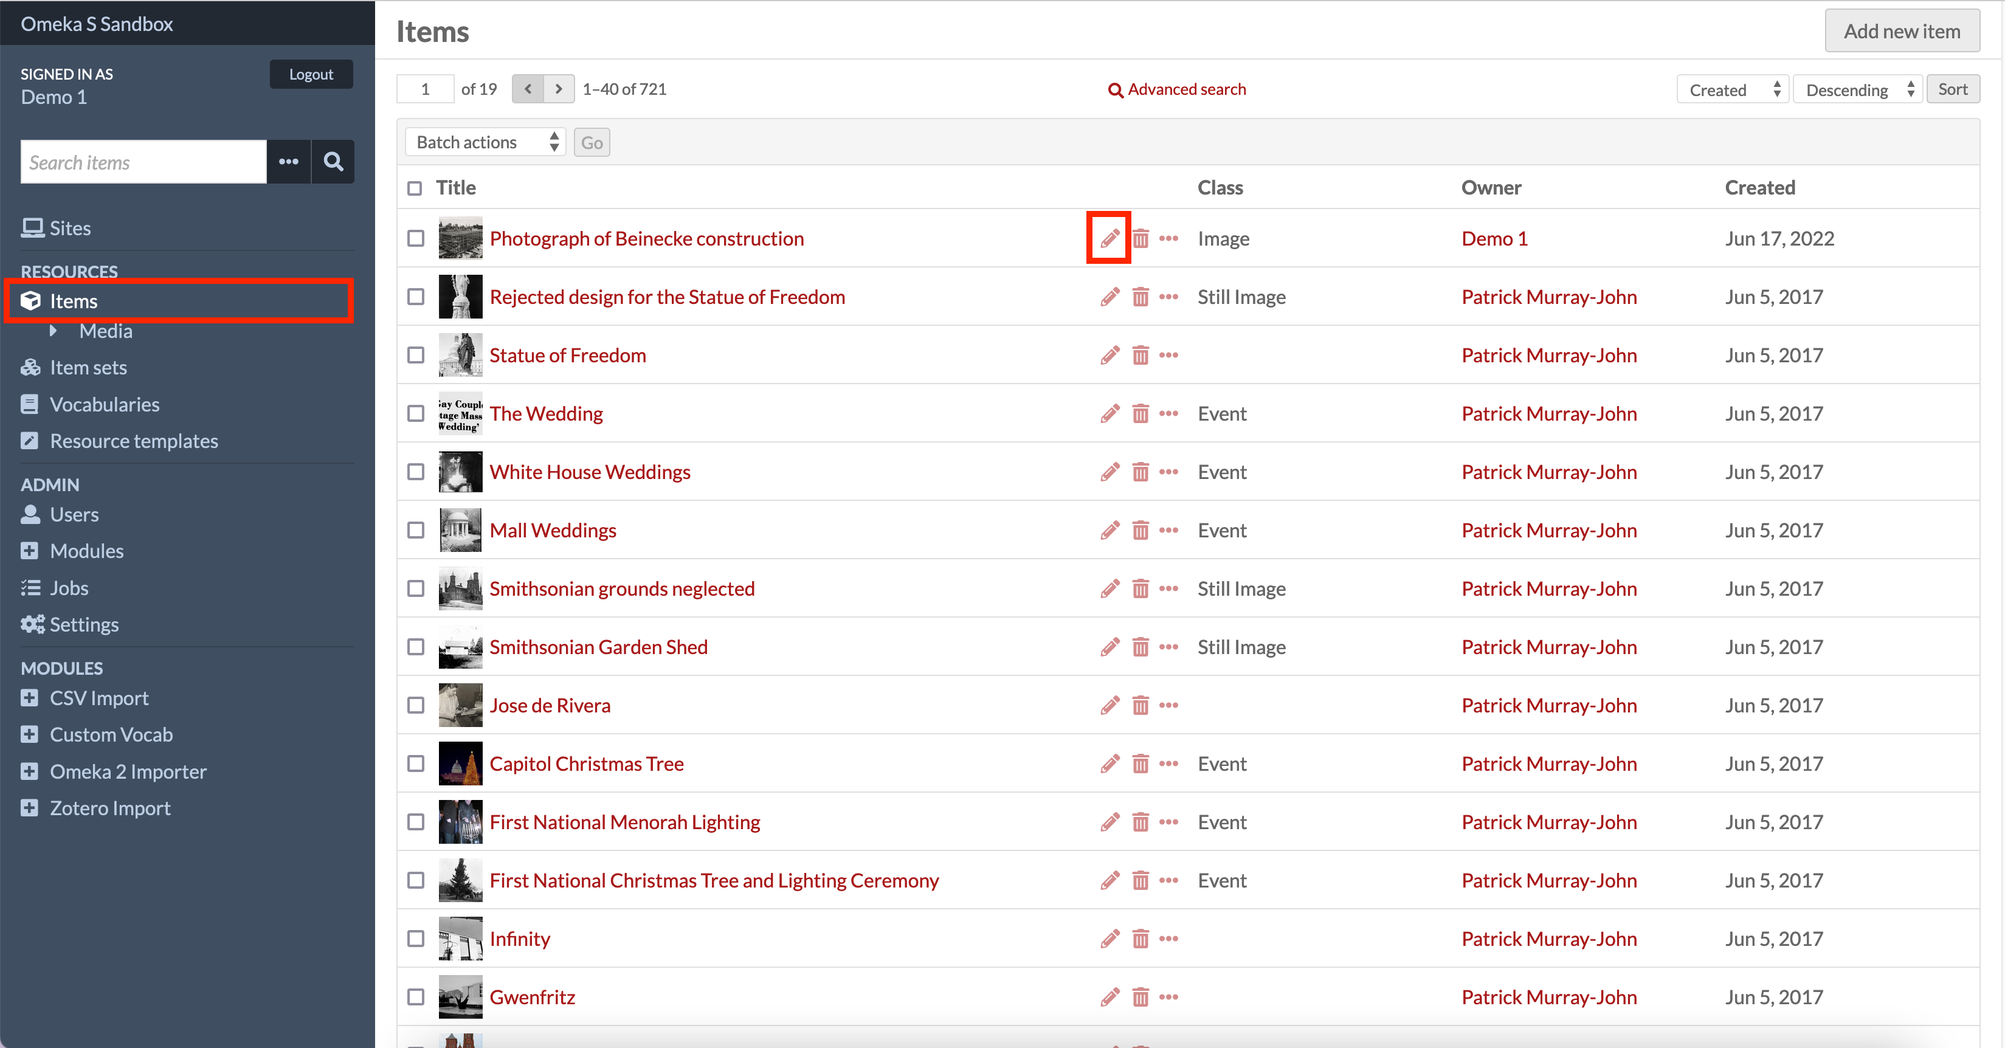Click the page number input field
The image size is (2005, 1048).
point(425,89)
